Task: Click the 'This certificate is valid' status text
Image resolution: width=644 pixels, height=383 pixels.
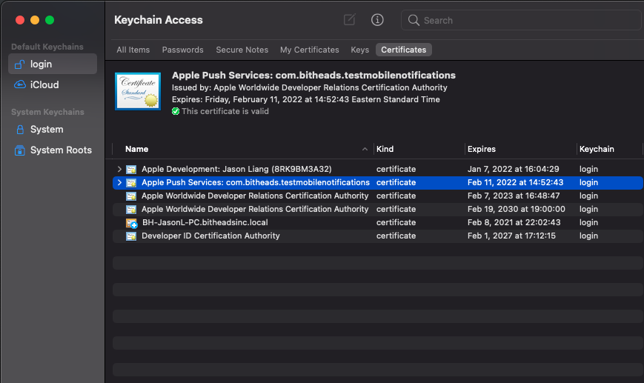Action: (x=225, y=111)
